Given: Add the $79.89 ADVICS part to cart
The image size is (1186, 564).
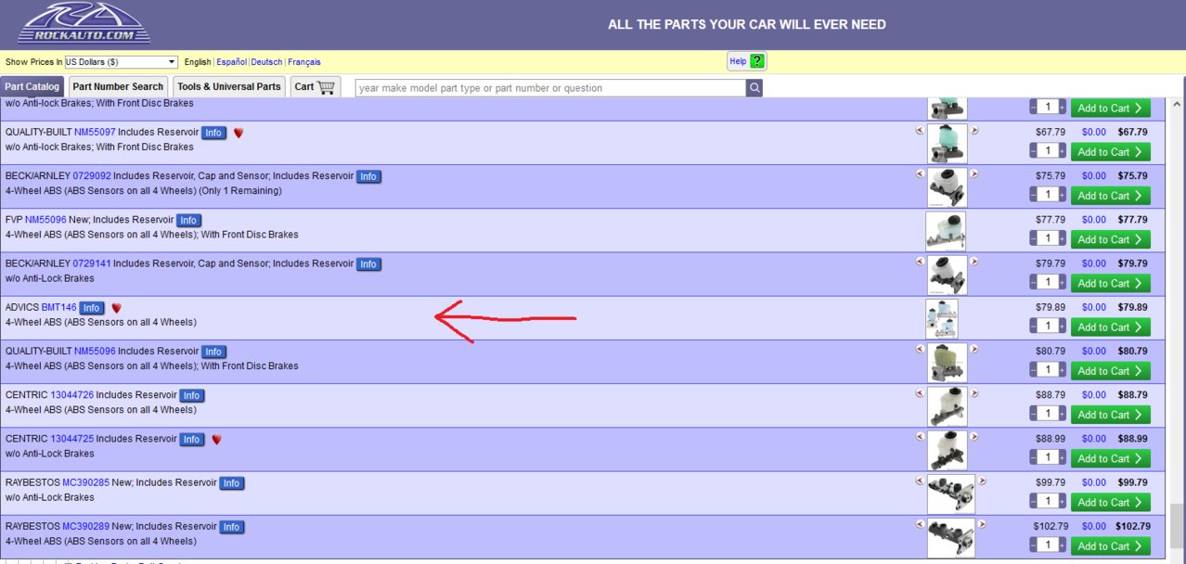Looking at the screenshot, I should pyautogui.click(x=1110, y=327).
